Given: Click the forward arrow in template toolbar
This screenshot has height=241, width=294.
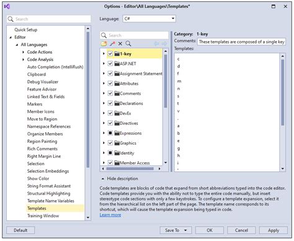Looking at the screenshot, I should tap(164, 43).
